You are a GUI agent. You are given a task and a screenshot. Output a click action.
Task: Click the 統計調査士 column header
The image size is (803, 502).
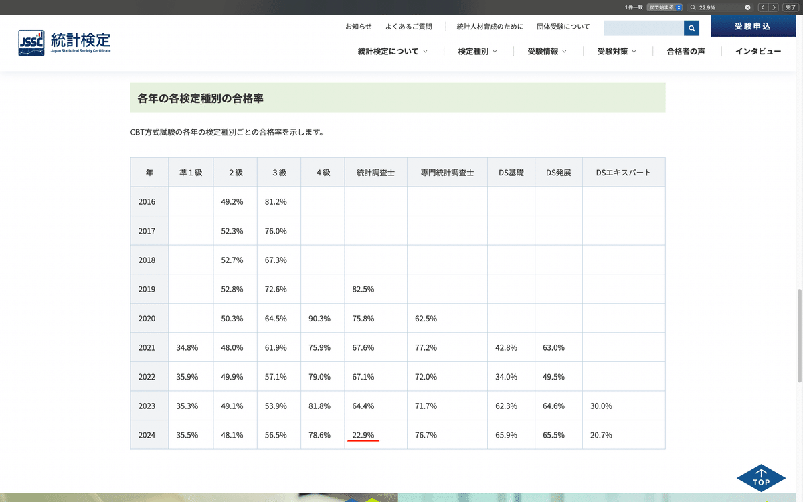pos(376,172)
